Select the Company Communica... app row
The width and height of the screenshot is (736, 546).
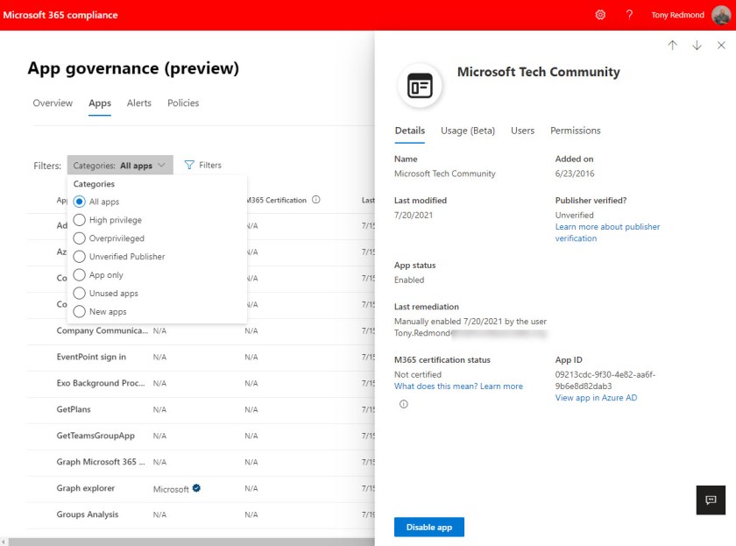[201, 330]
